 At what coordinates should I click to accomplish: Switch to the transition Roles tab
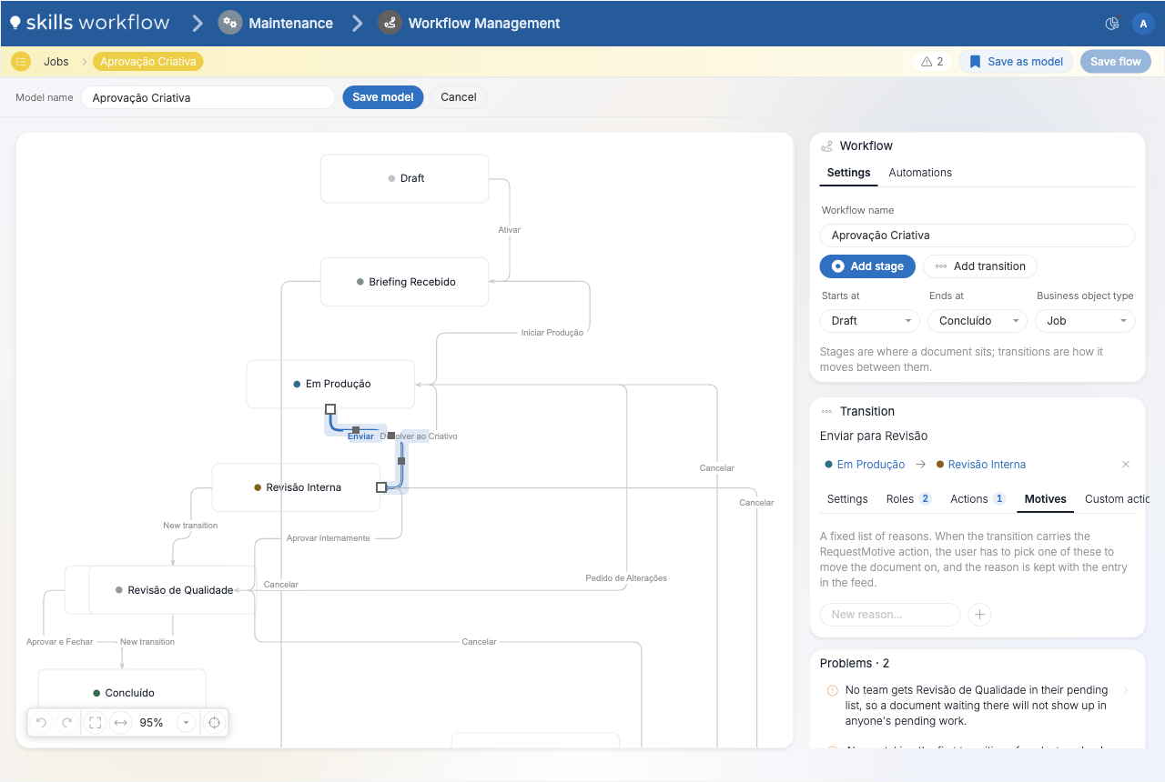click(908, 499)
